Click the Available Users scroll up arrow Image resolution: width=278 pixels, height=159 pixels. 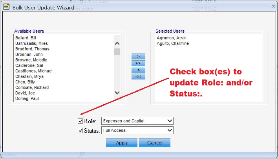coord(117,44)
